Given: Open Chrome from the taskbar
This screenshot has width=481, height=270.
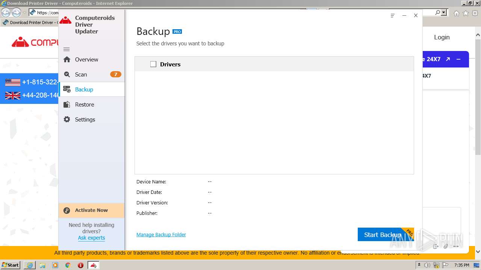Looking at the screenshot, I should [68, 265].
